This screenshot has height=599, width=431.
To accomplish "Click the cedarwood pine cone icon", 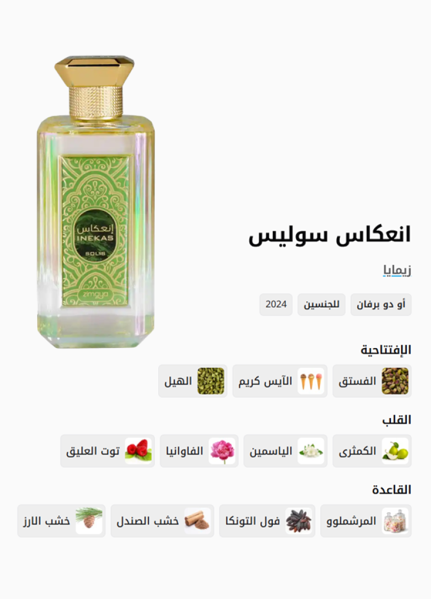I will 89,521.
